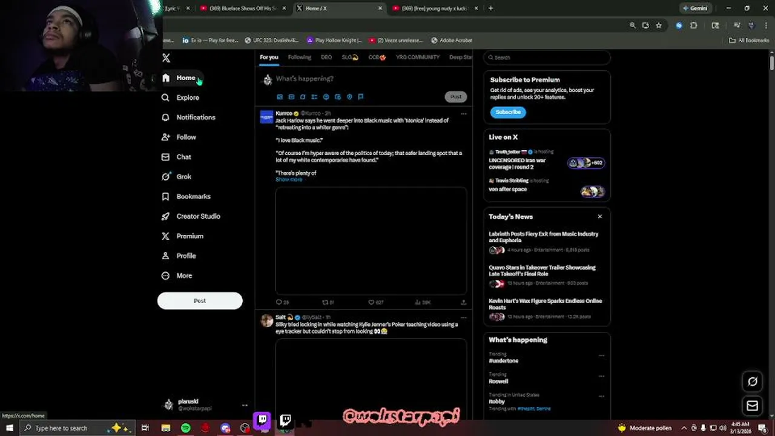
Task: Open Play Hollow Knight bookmark
Action: 334,41
